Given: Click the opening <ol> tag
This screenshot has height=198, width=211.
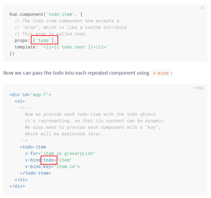Looking at the screenshot, I should click(x=20, y=101).
